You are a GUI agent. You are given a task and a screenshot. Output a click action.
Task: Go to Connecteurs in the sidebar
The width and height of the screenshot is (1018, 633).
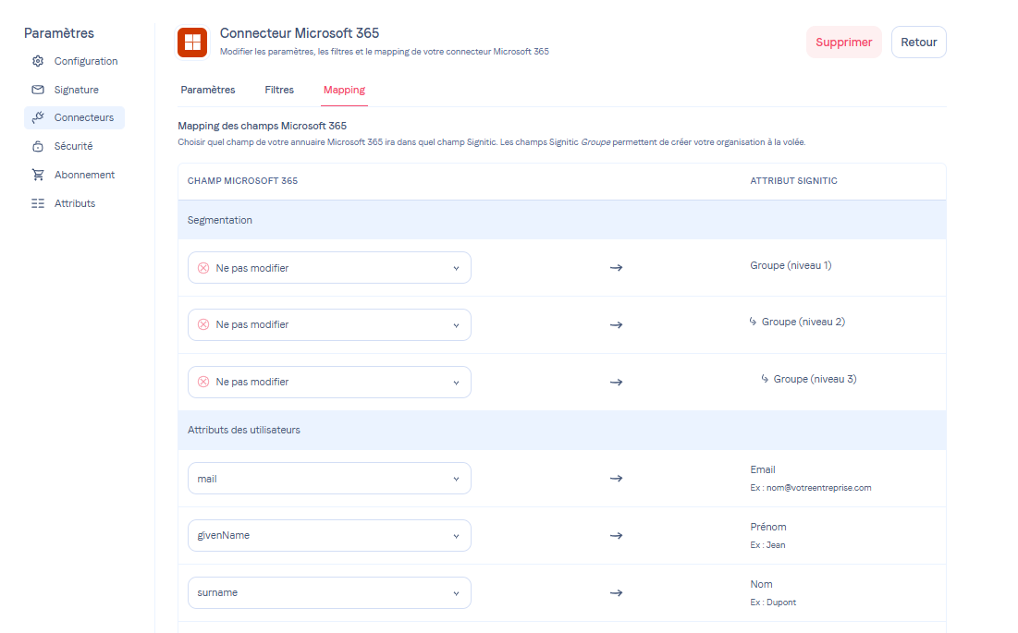(x=75, y=117)
